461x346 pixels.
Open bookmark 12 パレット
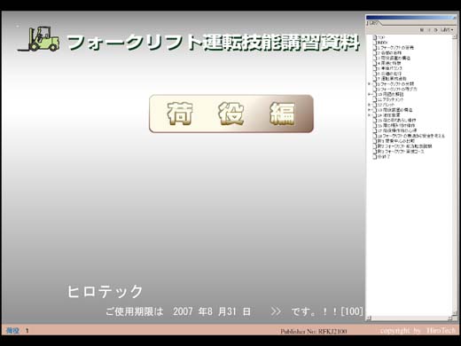(386, 105)
